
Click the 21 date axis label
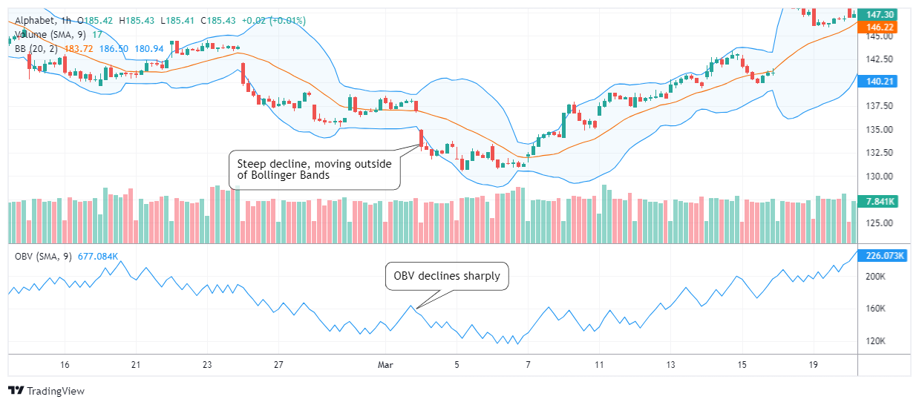[x=136, y=364]
